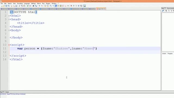The width and height of the screenshot is (174, 98).
Task: Toggle Show All Characters icon
Action: [x=53, y=6]
